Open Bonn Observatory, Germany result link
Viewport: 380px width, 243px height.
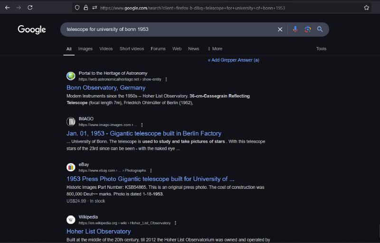(x=106, y=88)
